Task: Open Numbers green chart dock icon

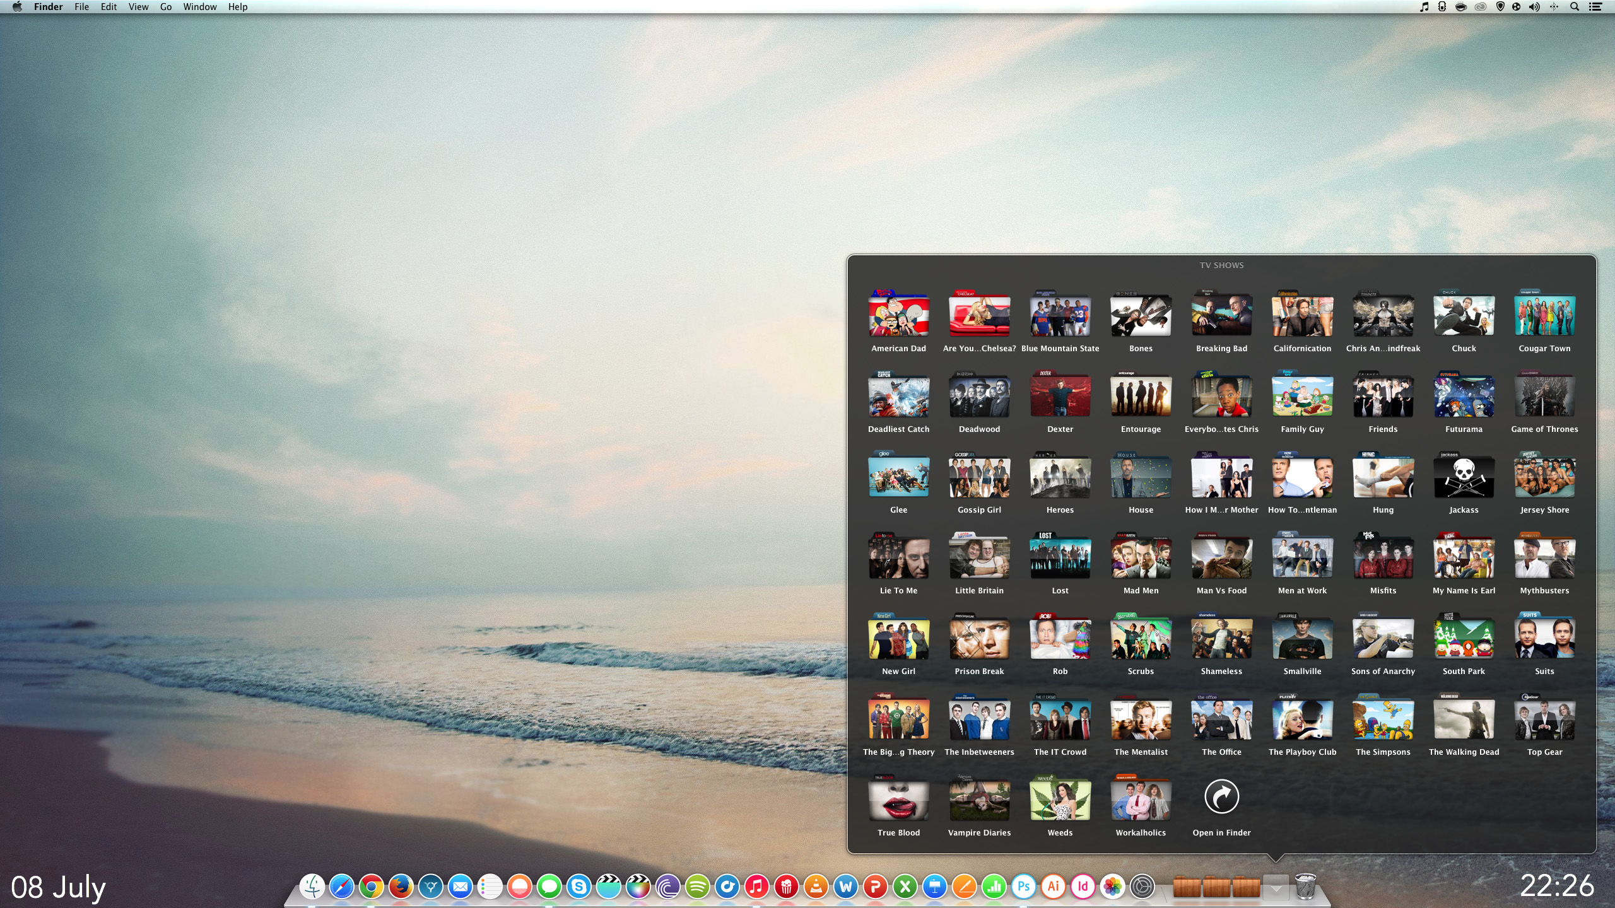Action: coord(994,887)
